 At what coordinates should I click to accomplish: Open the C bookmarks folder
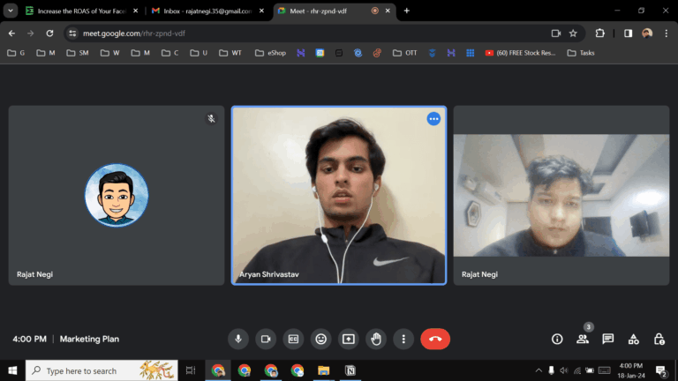click(169, 53)
